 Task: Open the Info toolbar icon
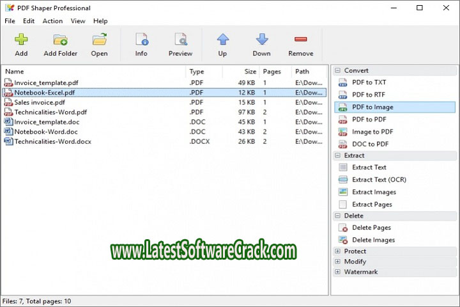141,40
